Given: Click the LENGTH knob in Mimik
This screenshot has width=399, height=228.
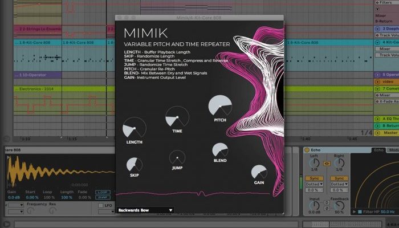Looking at the screenshot, I should (x=134, y=128).
